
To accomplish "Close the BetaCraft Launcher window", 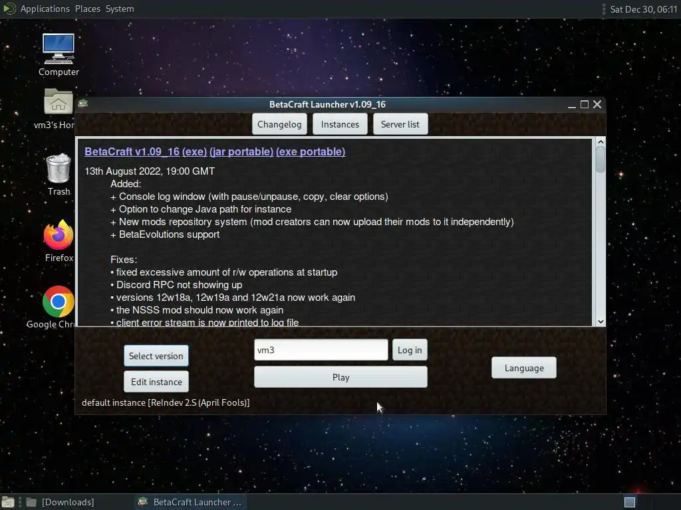I will click(597, 104).
